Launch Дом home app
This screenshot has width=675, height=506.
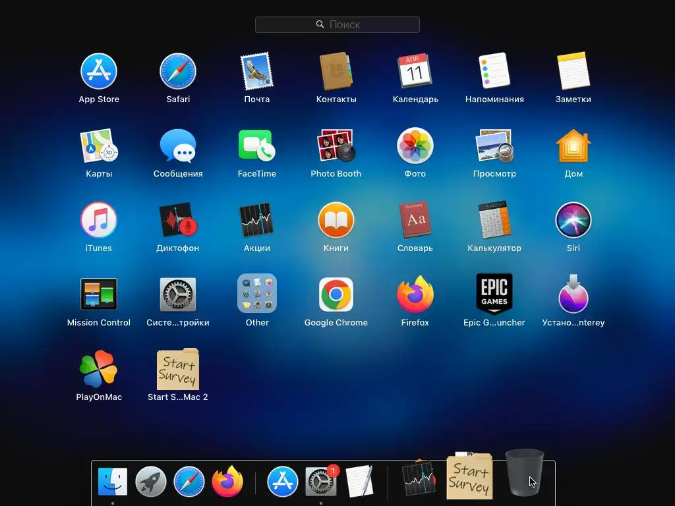[573, 146]
